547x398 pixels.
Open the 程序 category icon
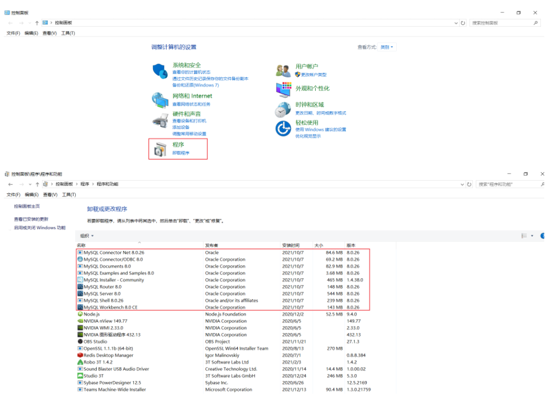160,150
